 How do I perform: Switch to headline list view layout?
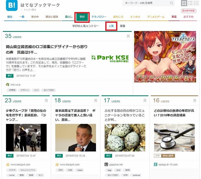[190, 3]
